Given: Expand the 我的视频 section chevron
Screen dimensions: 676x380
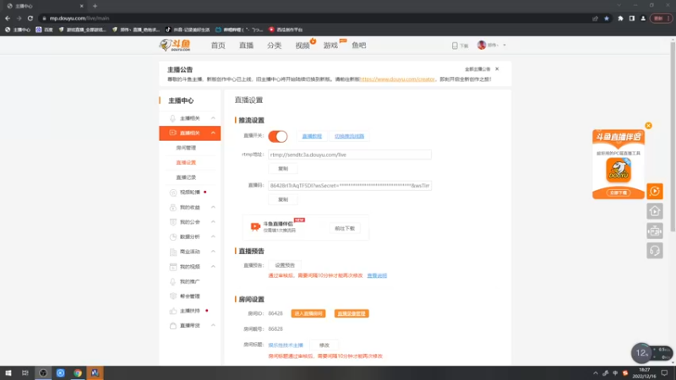Looking at the screenshot, I should [x=213, y=267].
